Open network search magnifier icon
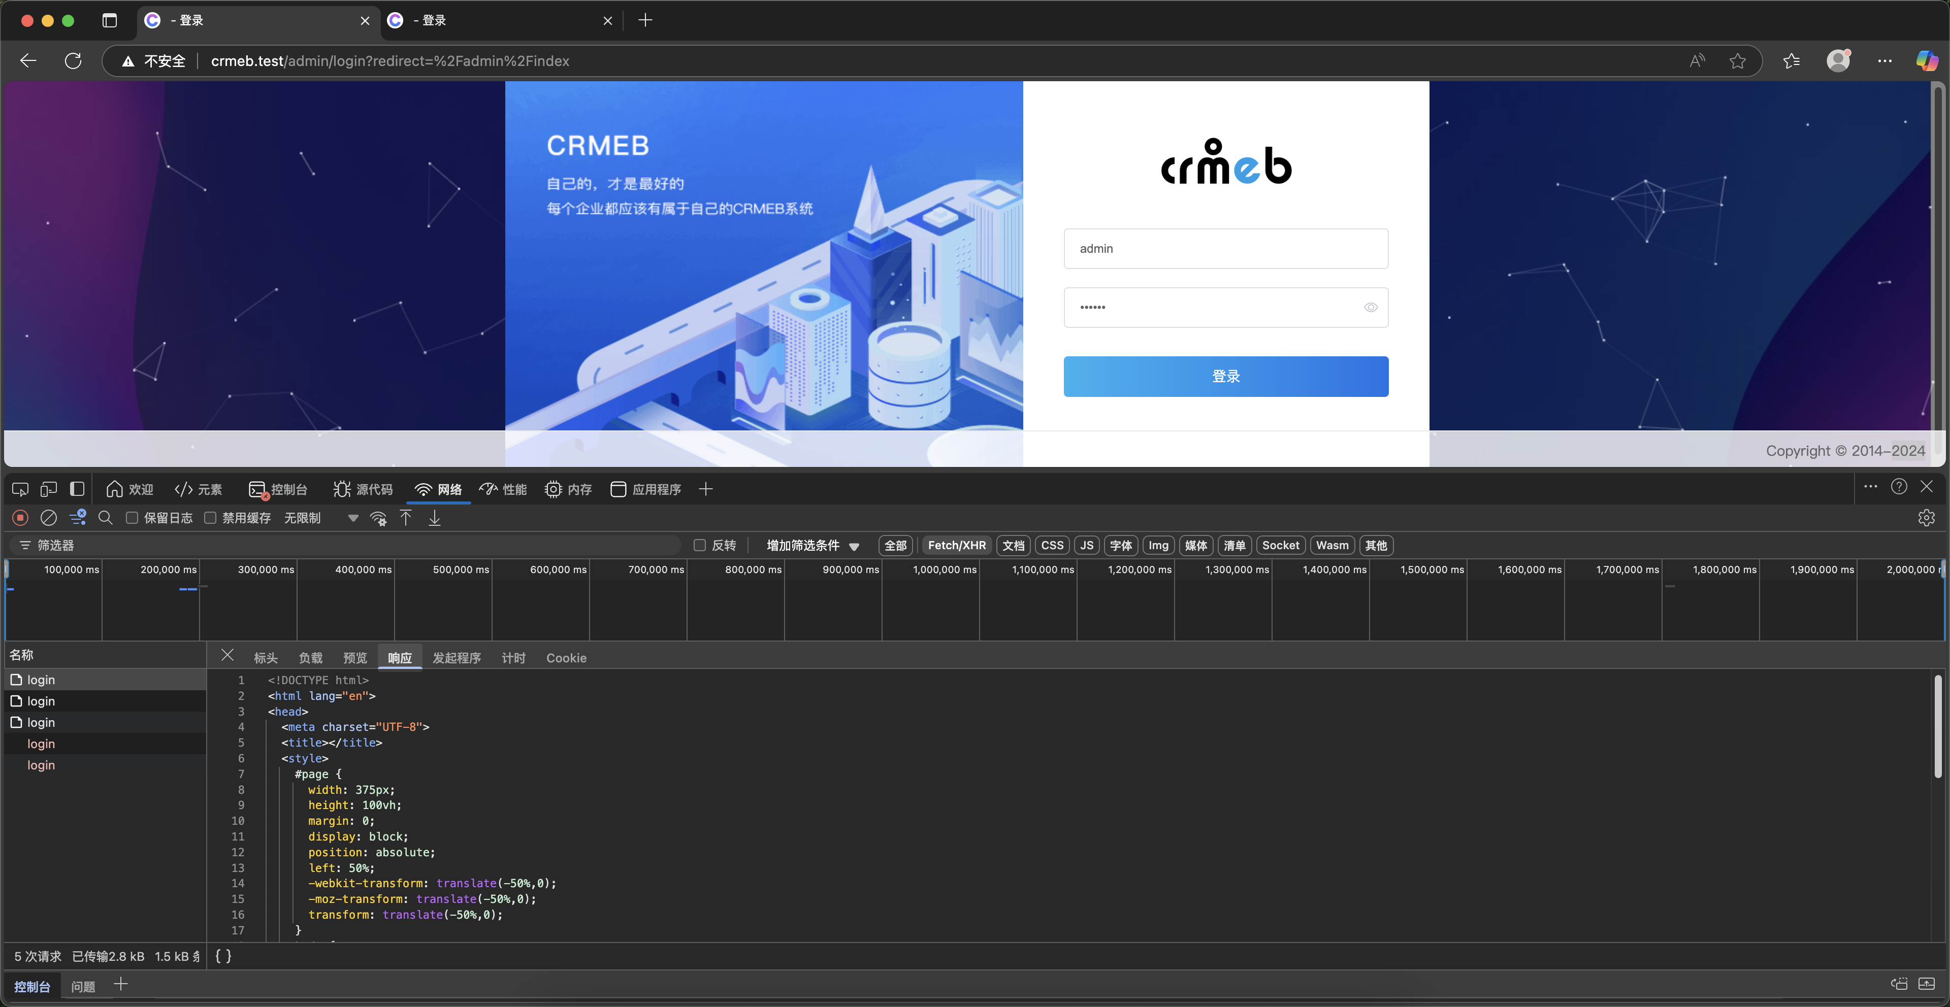Viewport: 1950px width, 1007px height. [105, 518]
